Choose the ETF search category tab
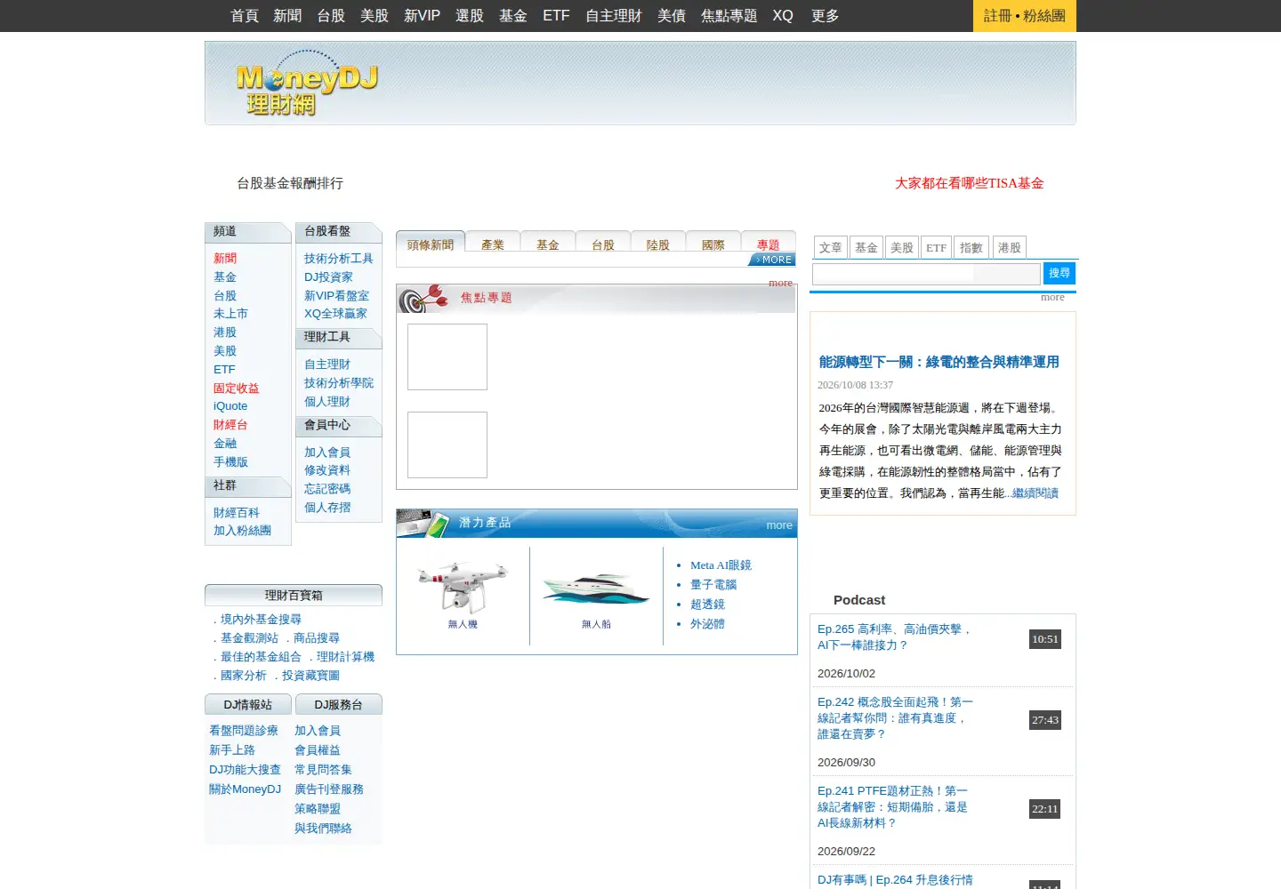 pos(937,247)
